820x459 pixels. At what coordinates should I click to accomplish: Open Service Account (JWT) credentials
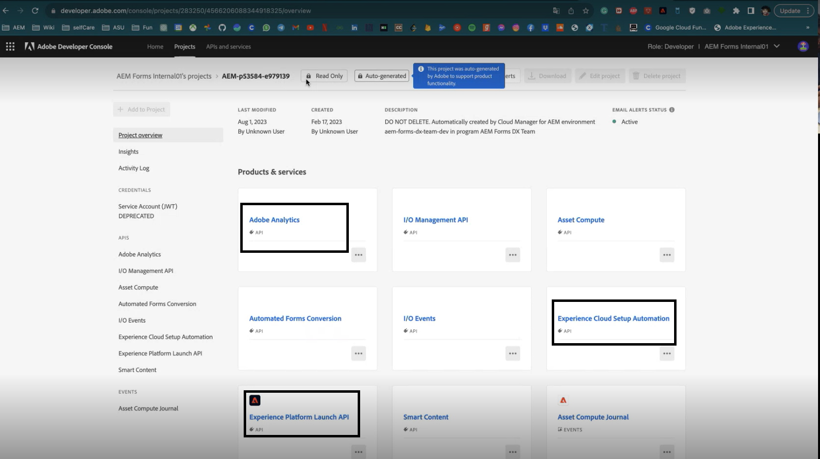[x=148, y=211]
